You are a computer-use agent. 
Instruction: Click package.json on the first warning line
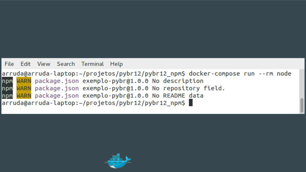pos(57,81)
